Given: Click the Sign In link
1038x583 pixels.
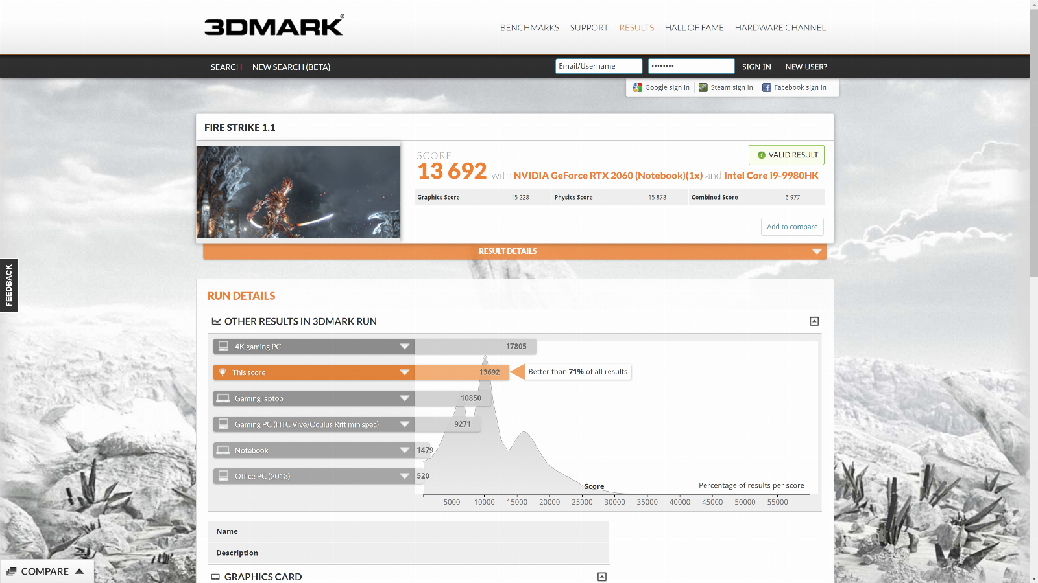Looking at the screenshot, I should tap(756, 67).
